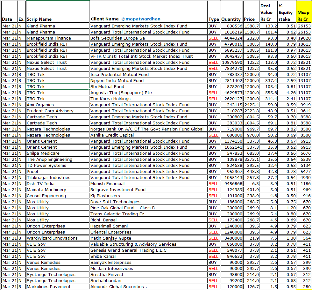The image size is (312, 290).
Task: Select equity stake 4.26 cell
Action: coord(287,93)
